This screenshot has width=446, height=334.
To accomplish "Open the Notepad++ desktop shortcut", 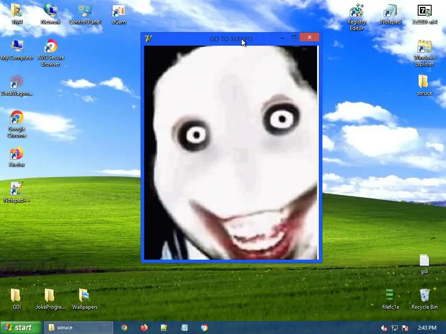I will [x=17, y=192].
